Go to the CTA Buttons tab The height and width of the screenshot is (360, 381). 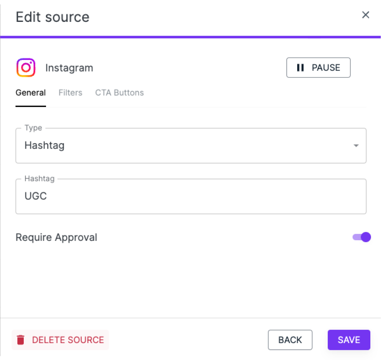point(119,93)
